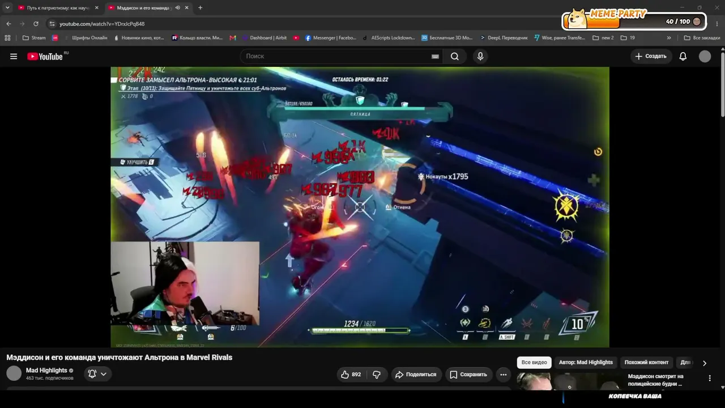Select the Все видео filter chip

(534, 363)
